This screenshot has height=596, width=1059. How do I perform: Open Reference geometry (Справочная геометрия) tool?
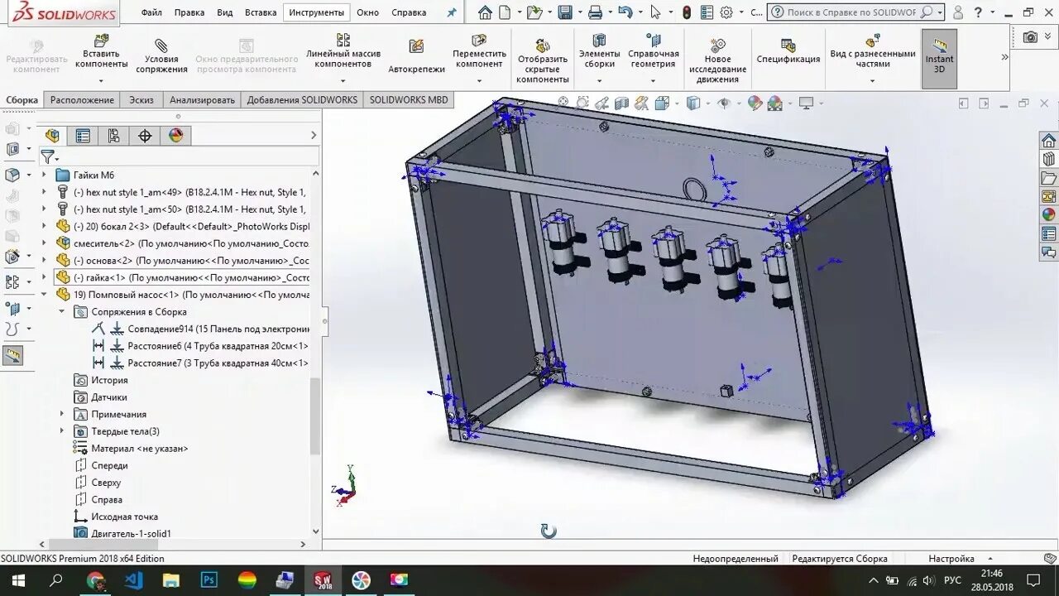click(653, 52)
